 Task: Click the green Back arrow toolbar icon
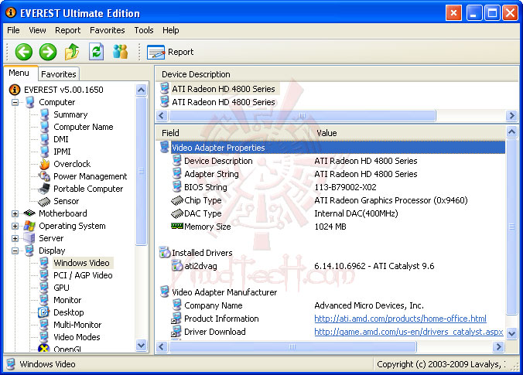click(24, 52)
